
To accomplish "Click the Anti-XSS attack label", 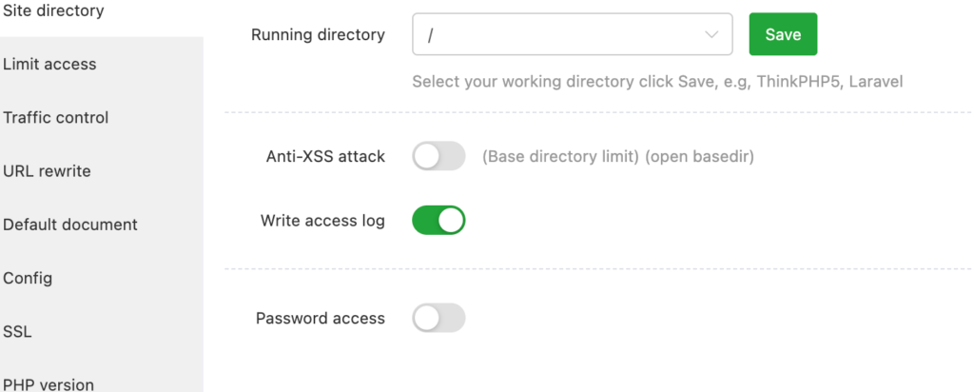I will 325,157.
